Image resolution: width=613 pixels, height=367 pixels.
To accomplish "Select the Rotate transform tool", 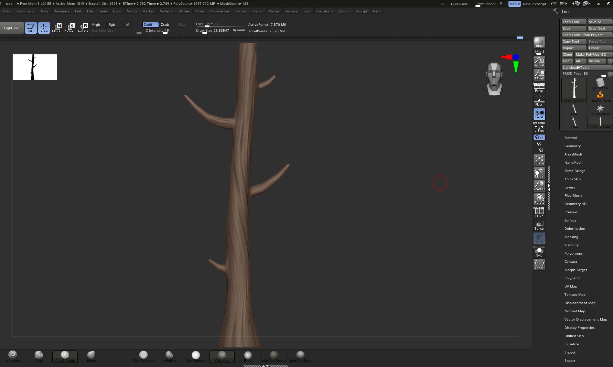I will tap(83, 28).
